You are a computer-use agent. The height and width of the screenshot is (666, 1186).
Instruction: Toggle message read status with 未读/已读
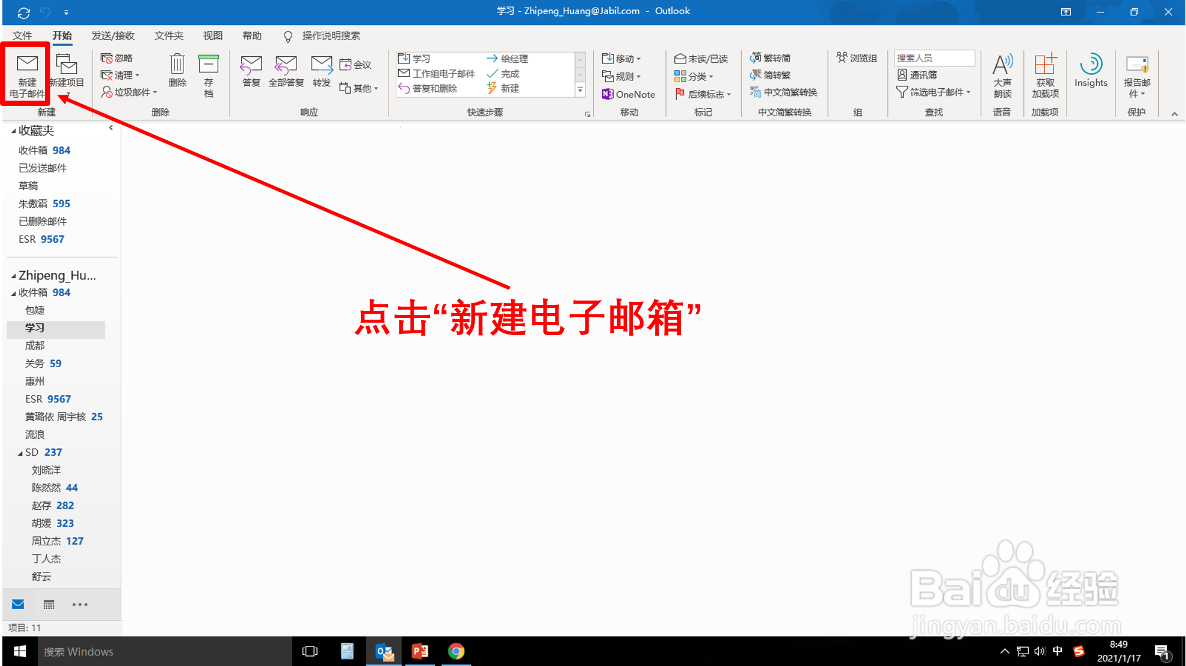coord(702,58)
